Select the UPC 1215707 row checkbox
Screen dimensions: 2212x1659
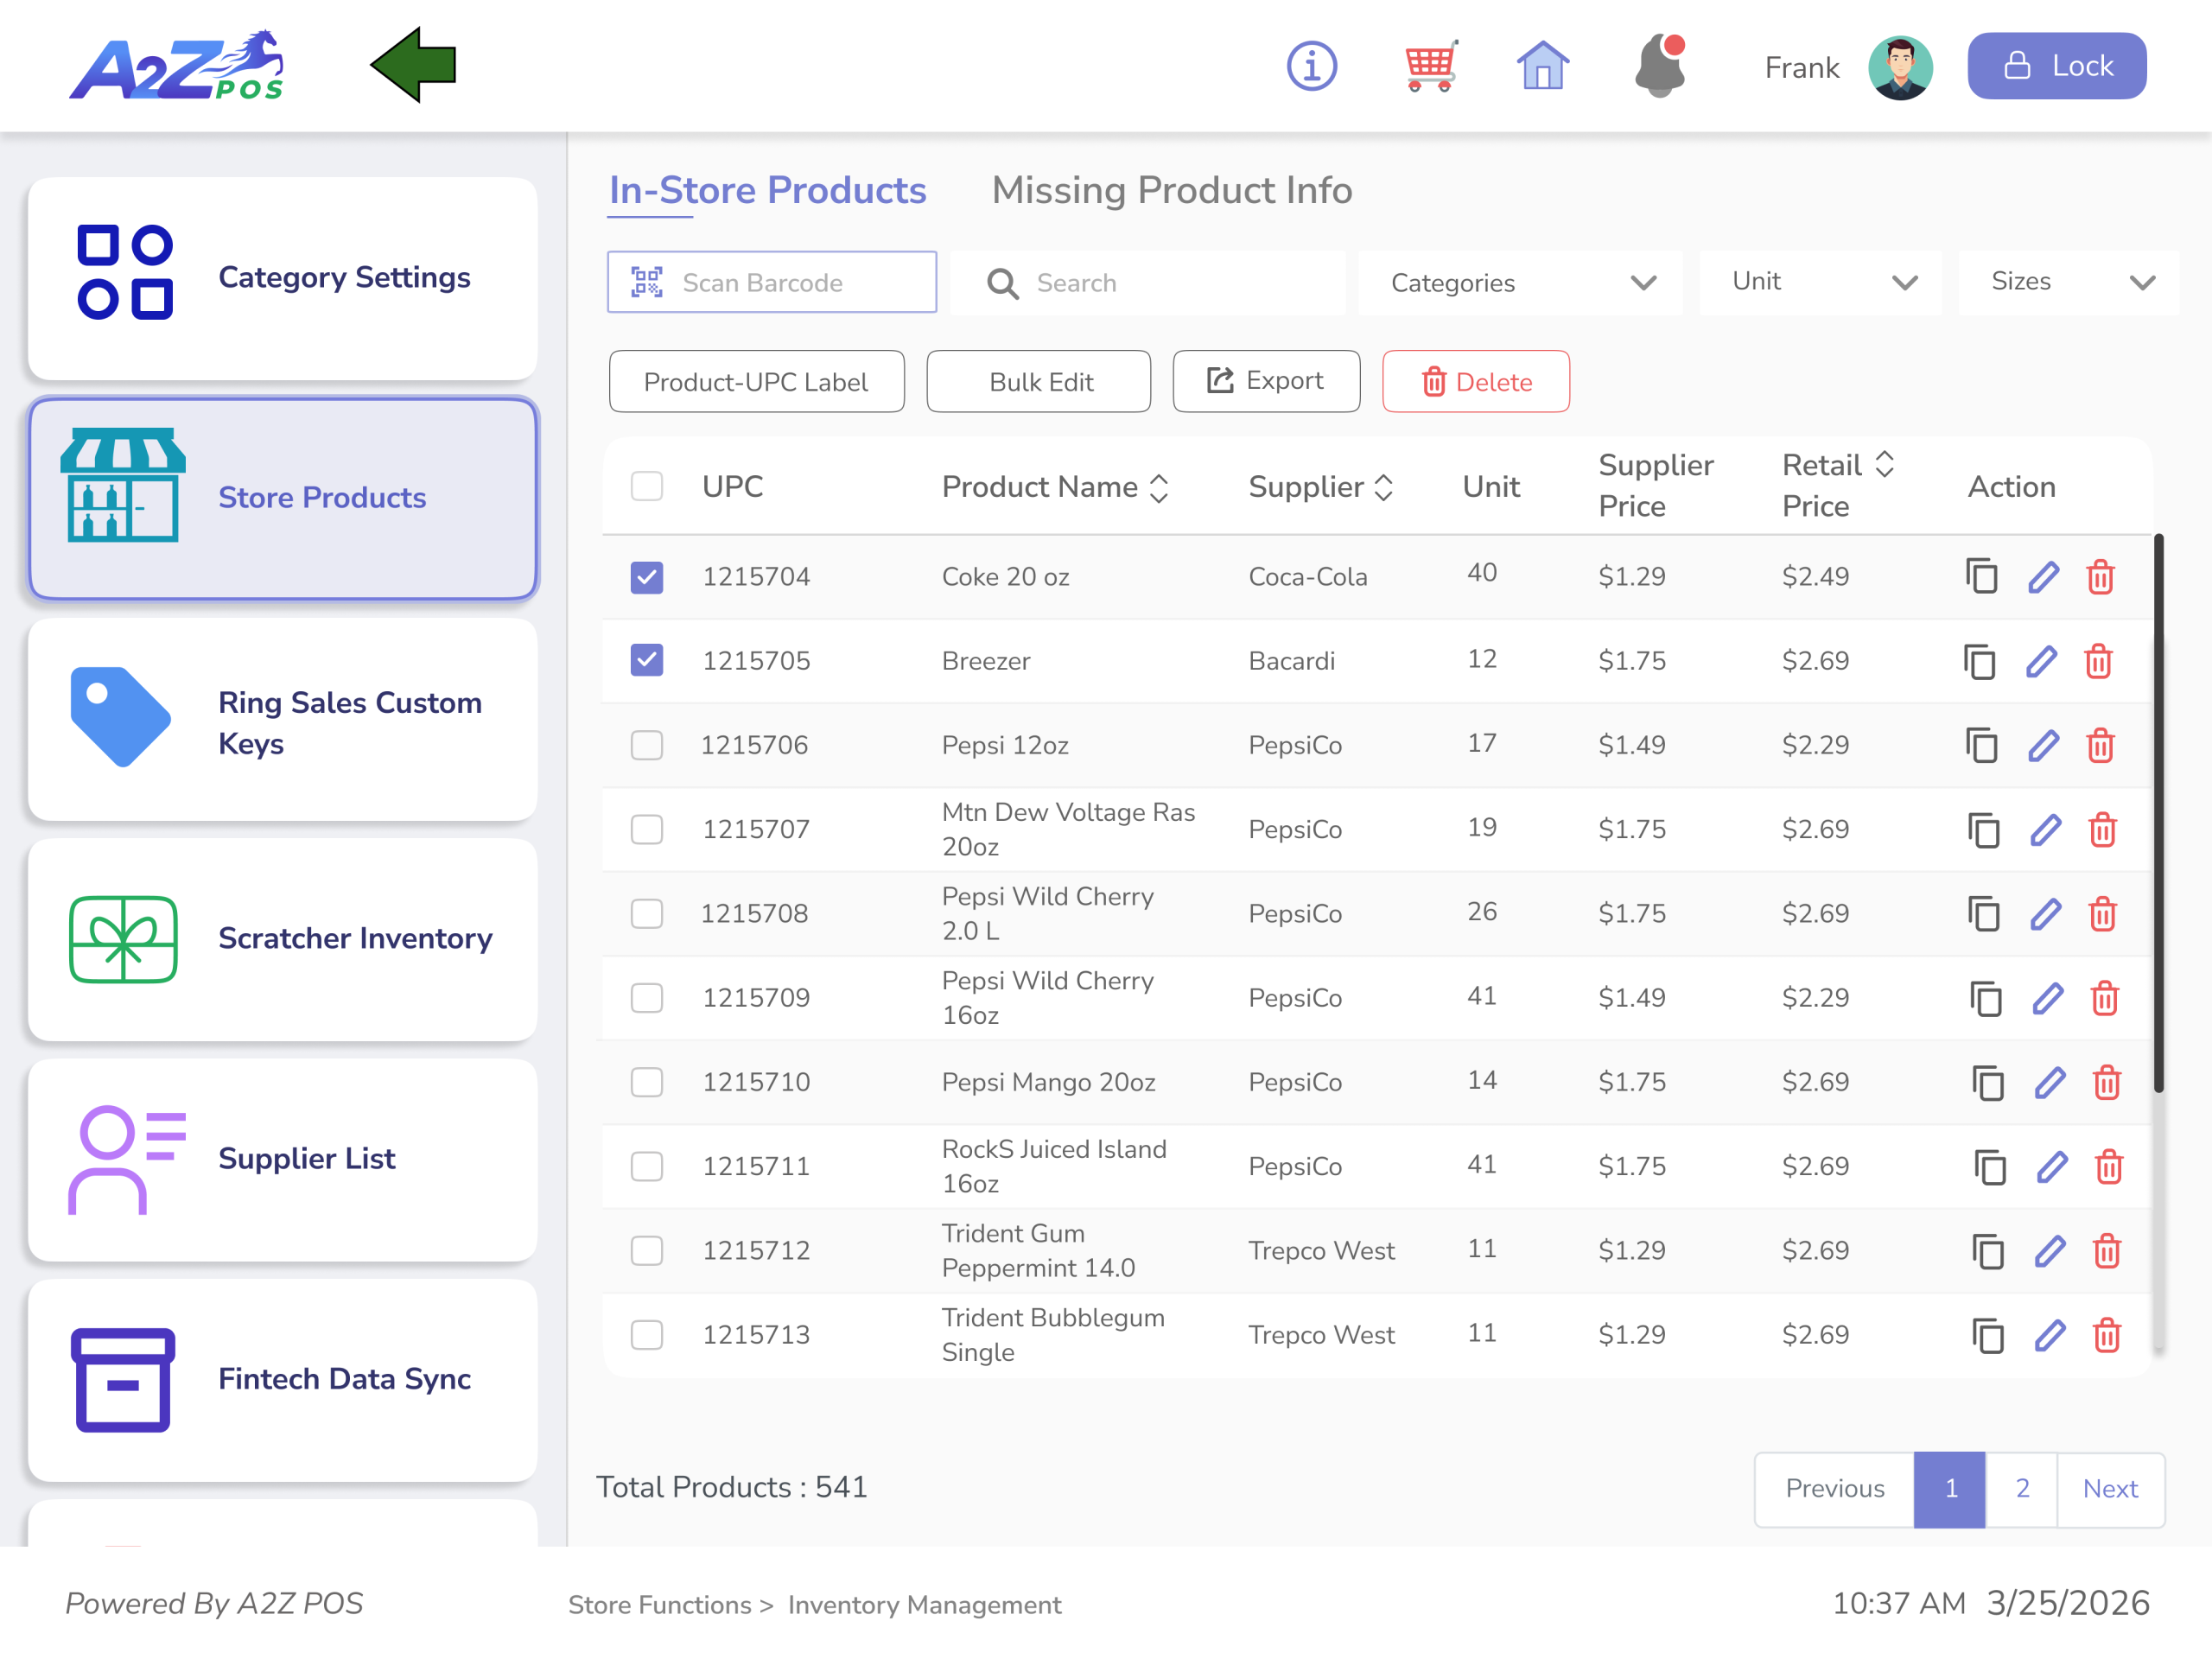tap(647, 829)
